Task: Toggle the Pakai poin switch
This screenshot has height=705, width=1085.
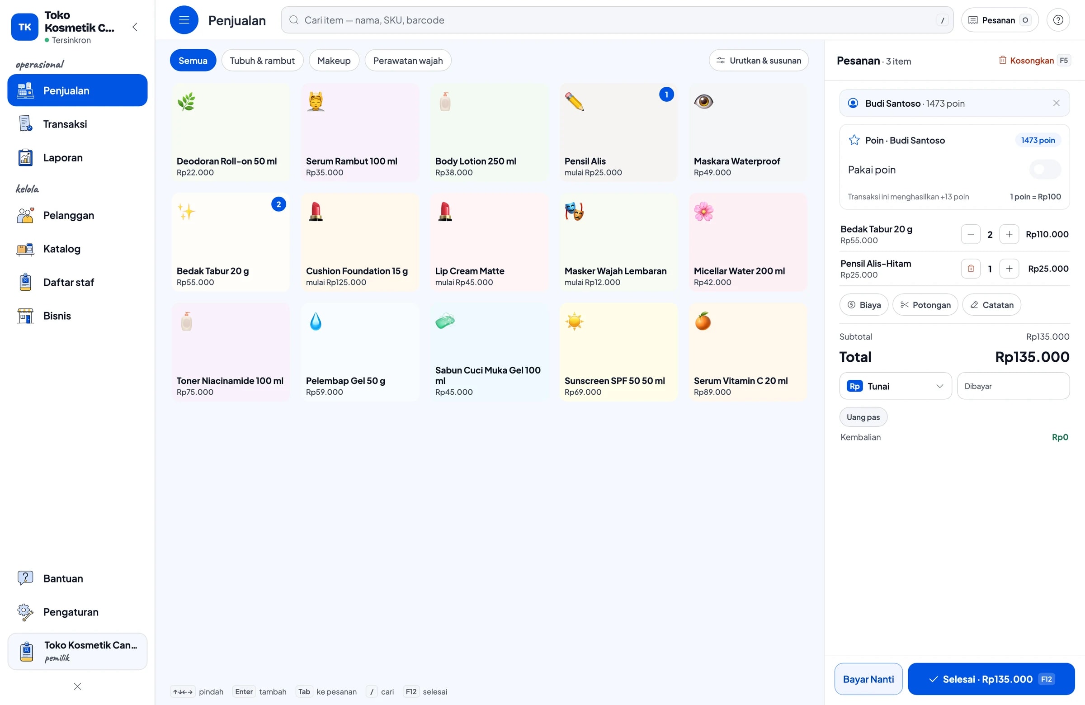Action: (1045, 170)
